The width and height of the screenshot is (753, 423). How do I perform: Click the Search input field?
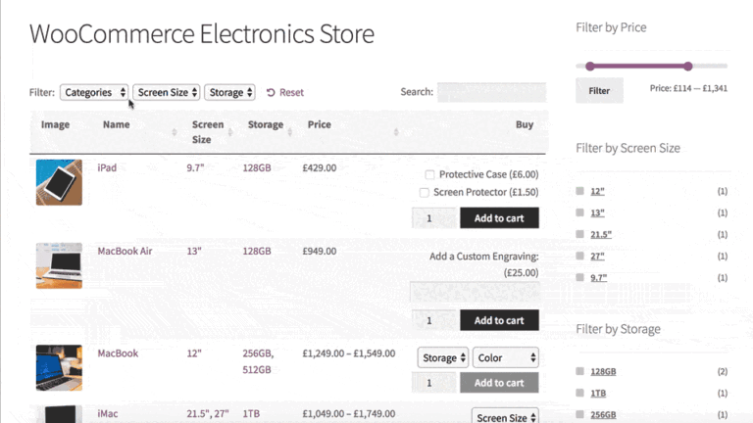click(x=492, y=92)
